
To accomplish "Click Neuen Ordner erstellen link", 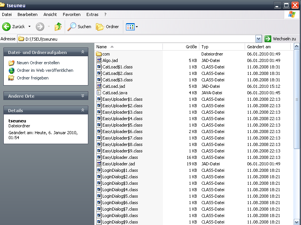I will tap(38, 63).
